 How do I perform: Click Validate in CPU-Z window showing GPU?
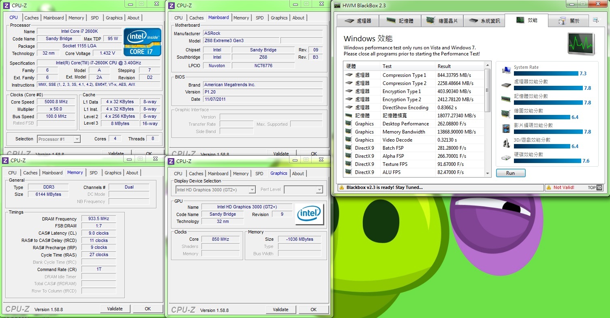pos(280,310)
